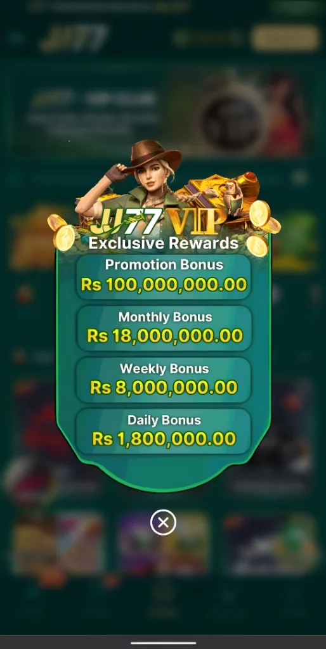The height and width of the screenshot is (649, 326).
Task: Tap the Promotion Bonus card
Action: (164, 276)
